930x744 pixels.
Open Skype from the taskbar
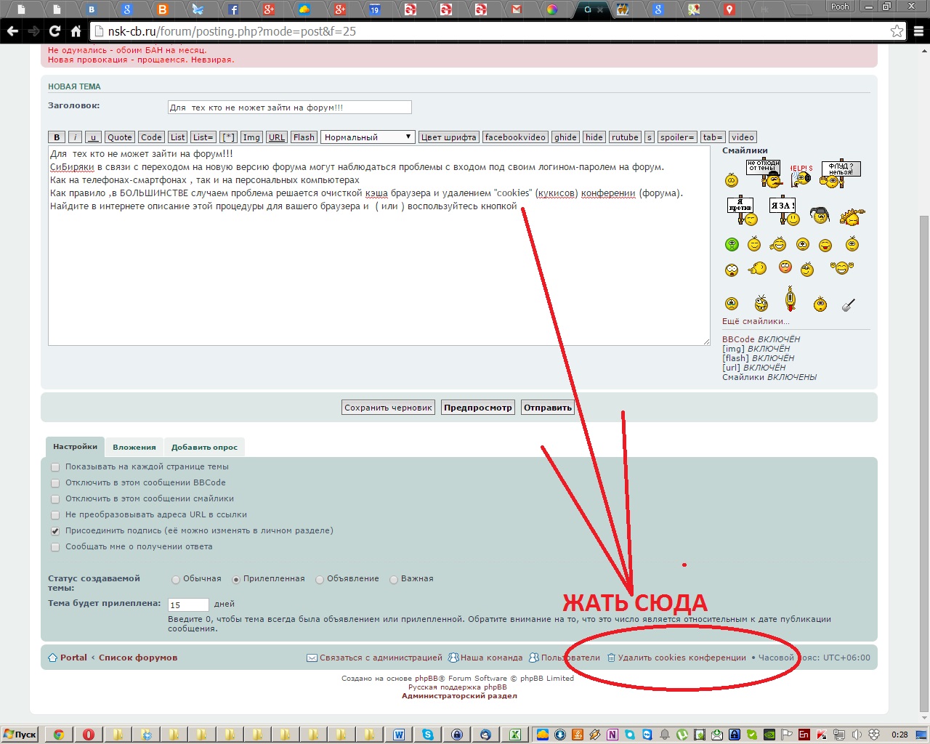428,735
